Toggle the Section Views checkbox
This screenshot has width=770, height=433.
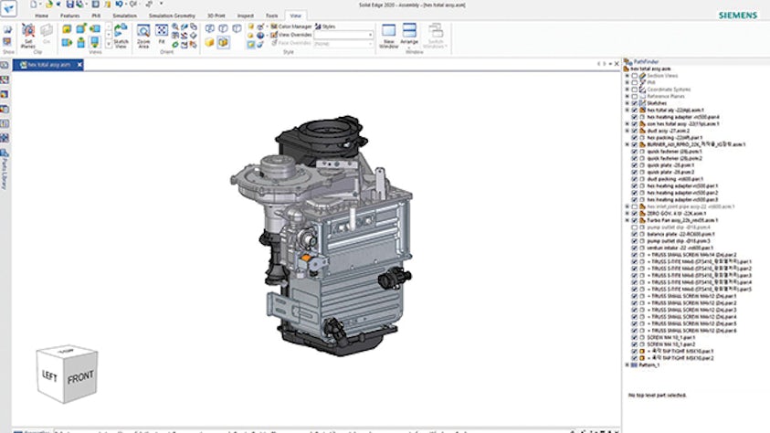pos(635,76)
